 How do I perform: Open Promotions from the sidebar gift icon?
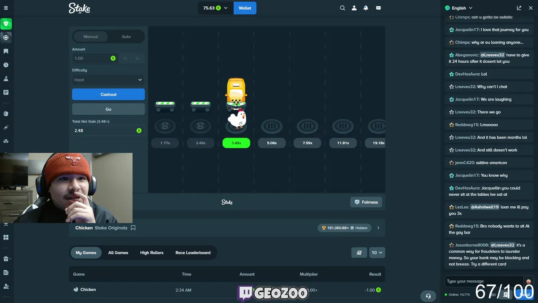point(6,259)
